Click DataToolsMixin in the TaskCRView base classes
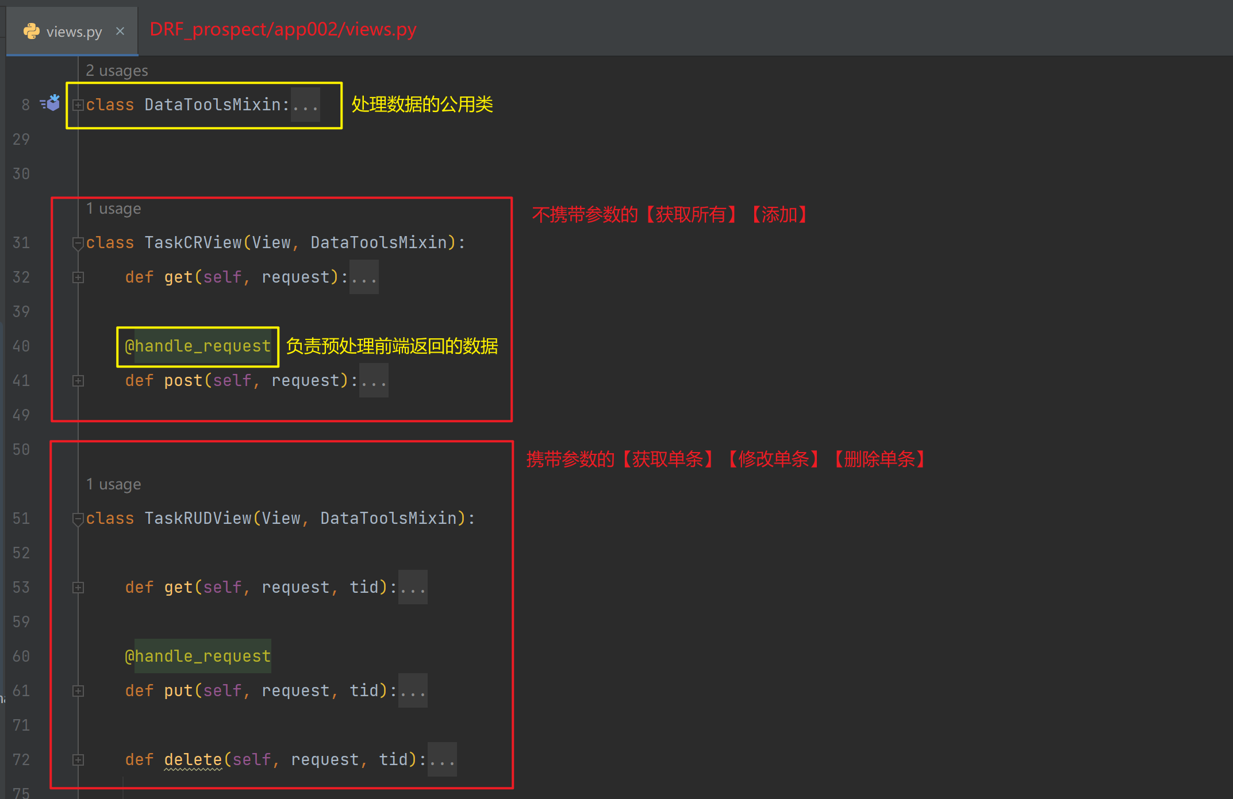The image size is (1233, 799). pos(379,242)
